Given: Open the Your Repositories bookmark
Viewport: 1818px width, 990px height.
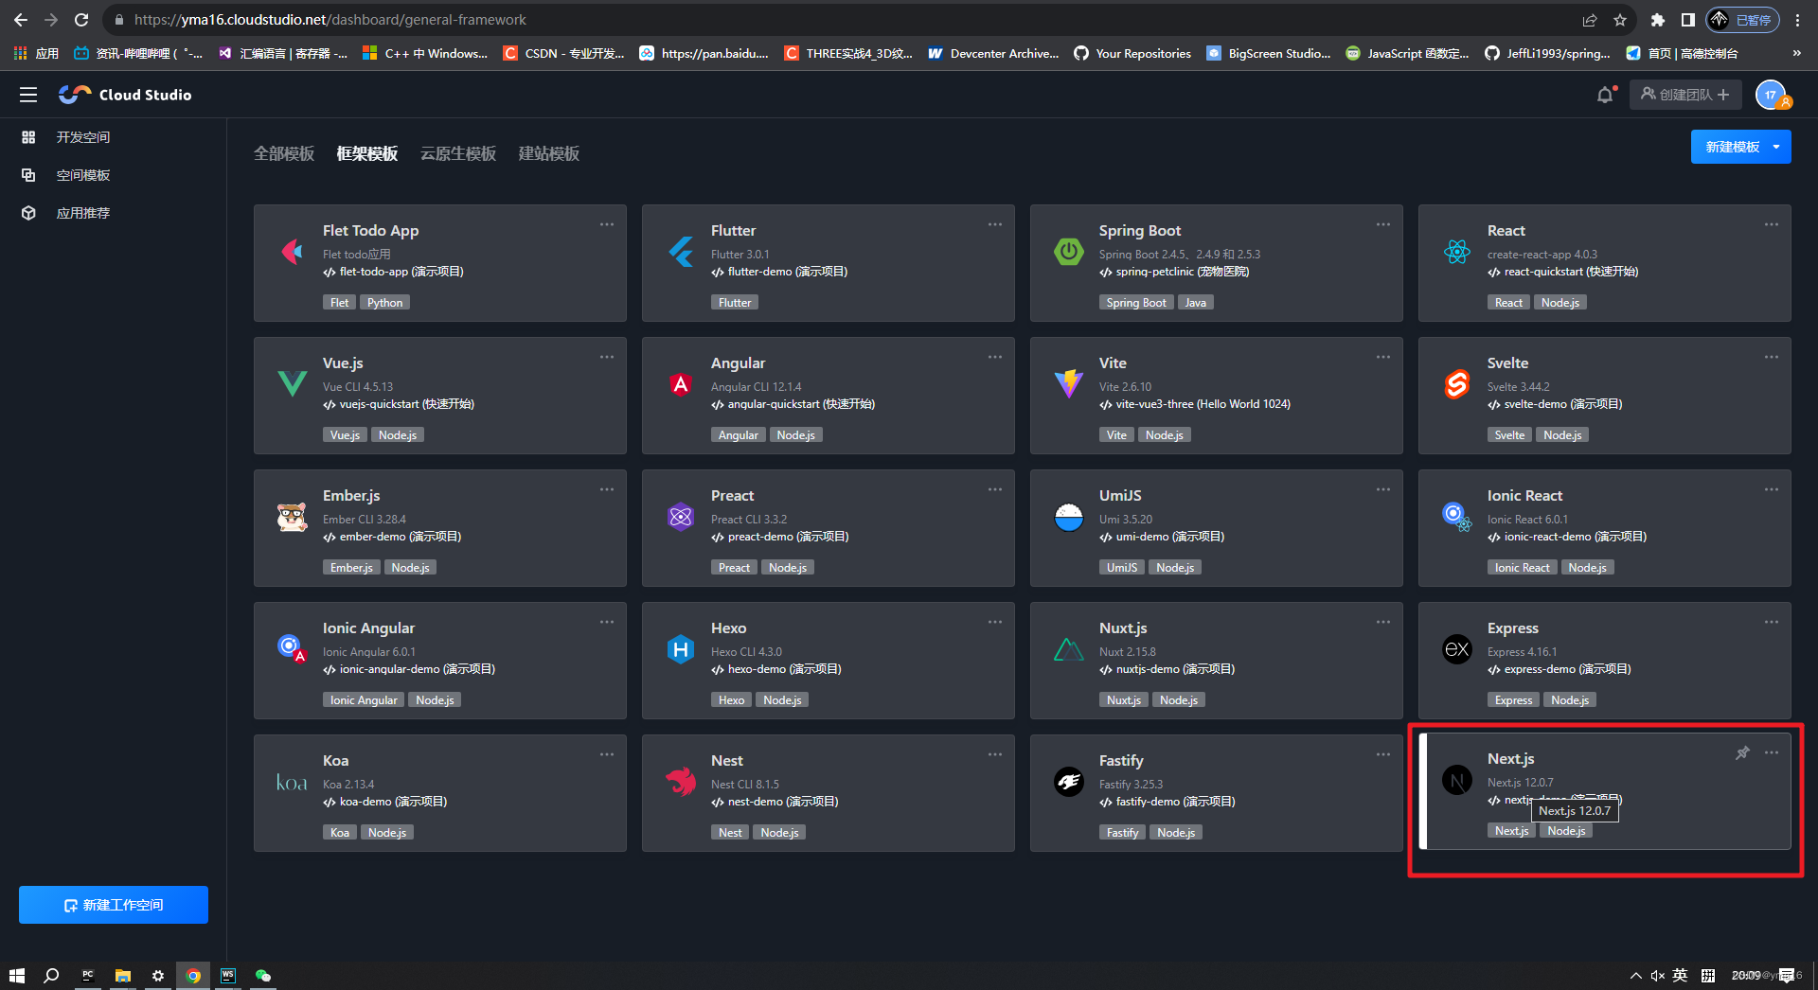Looking at the screenshot, I should (1132, 54).
